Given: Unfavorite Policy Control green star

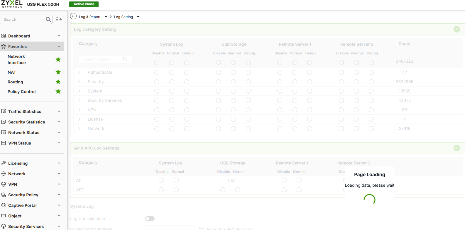Looking at the screenshot, I should 58,91.
